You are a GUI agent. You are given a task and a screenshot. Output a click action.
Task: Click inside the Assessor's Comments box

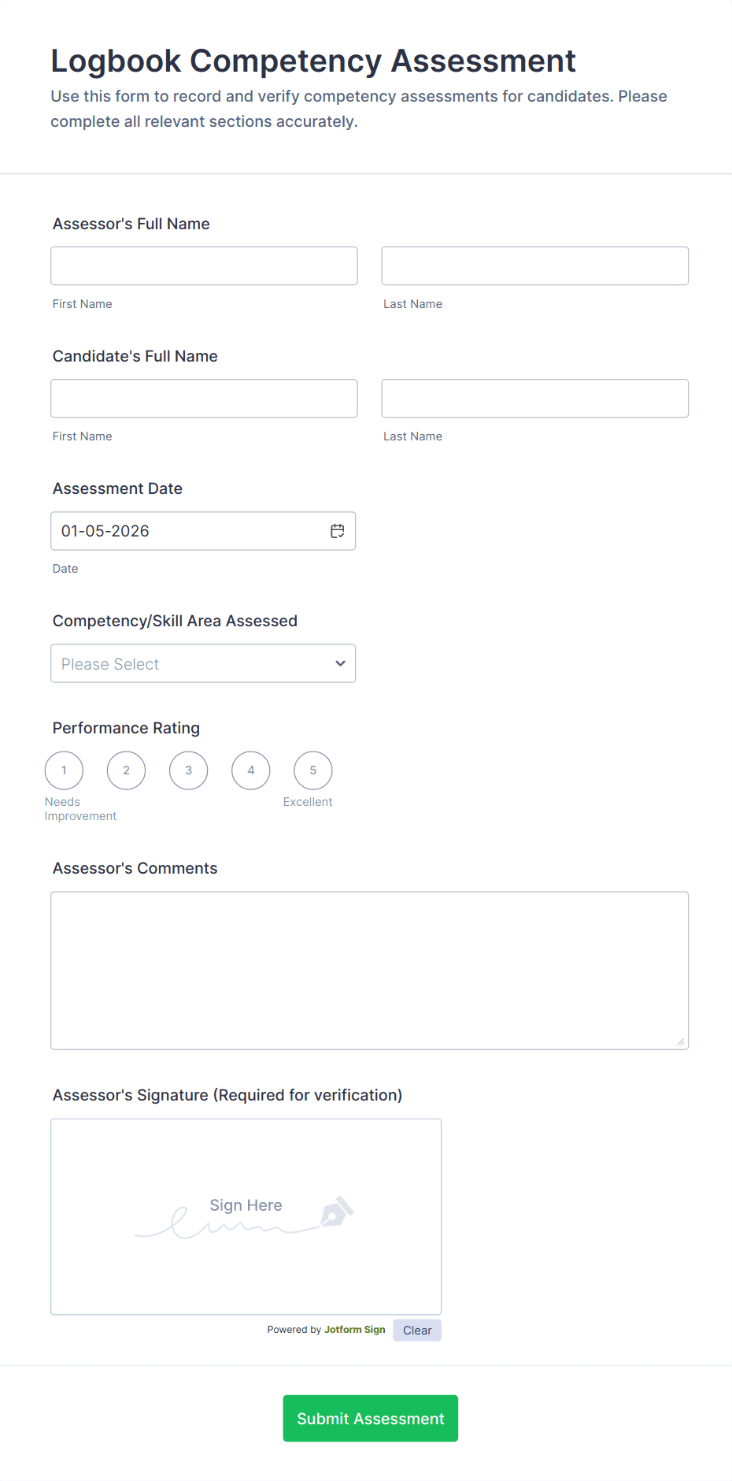coord(369,969)
